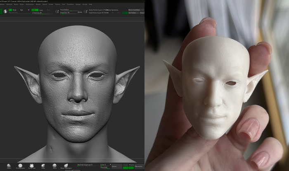Click the Del Hidden button
This screenshot has width=289, height=171.
tap(133, 13)
